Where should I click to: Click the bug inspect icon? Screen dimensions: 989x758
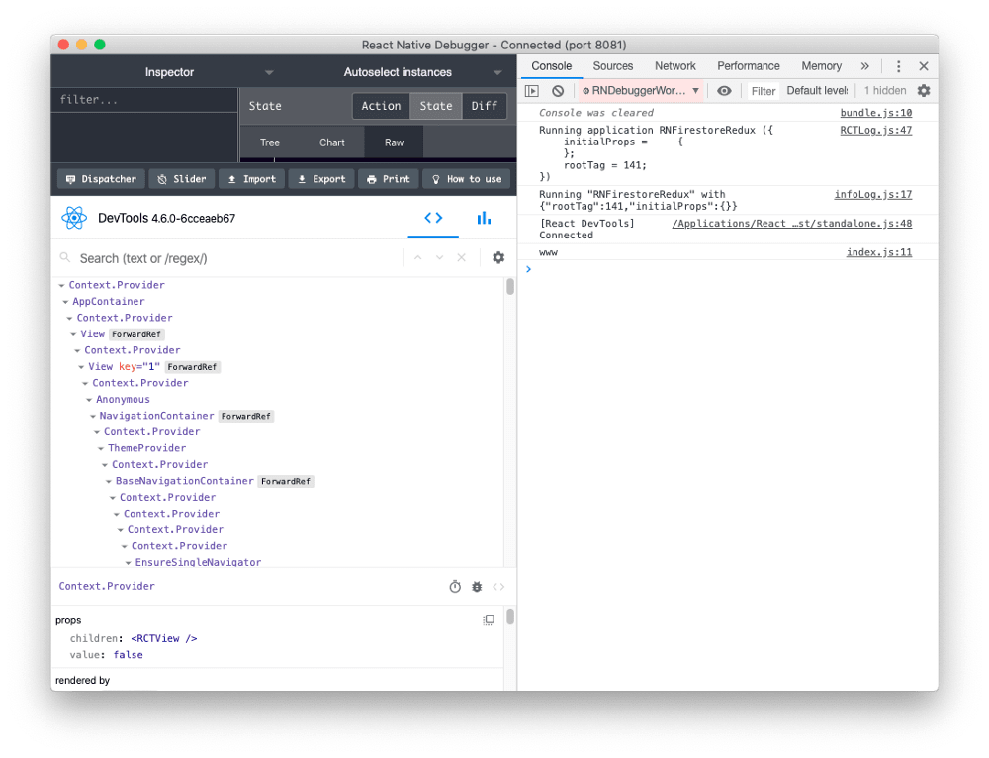point(477,587)
